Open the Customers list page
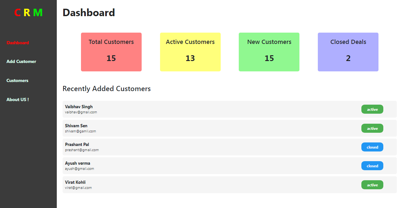This screenshot has width=413, height=208. (17, 80)
